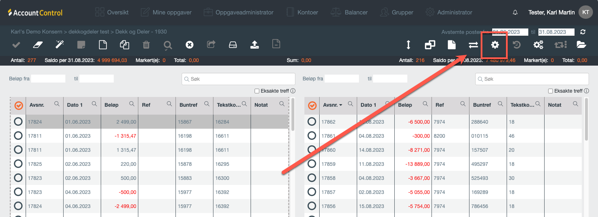
Task: Refresh using the icon beside date range
Action: tap(583, 32)
